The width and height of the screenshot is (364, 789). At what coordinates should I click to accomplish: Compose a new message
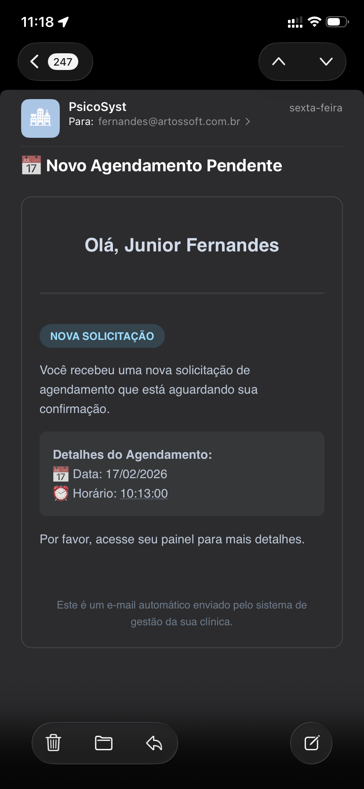point(312,743)
